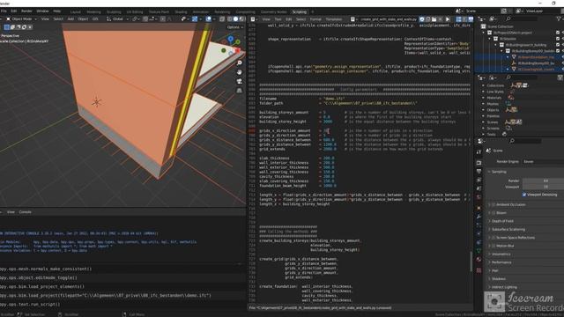Enable Bloom checkbox
This screenshot has width=564, height=317.
(x=493, y=213)
